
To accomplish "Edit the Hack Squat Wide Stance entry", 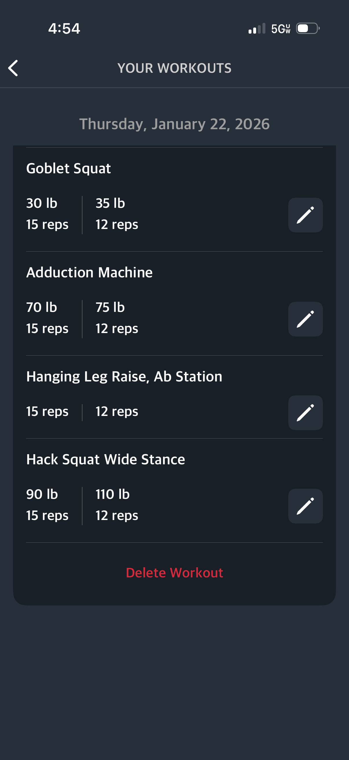I will 305,506.
